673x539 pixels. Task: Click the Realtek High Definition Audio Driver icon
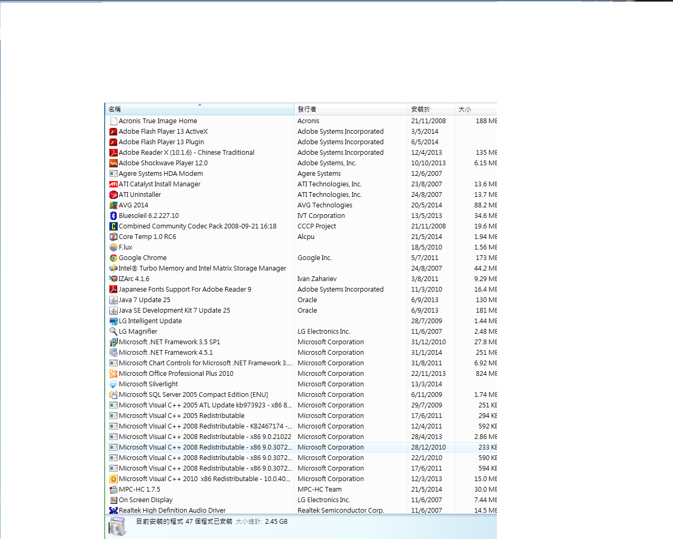pyautogui.click(x=113, y=511)
